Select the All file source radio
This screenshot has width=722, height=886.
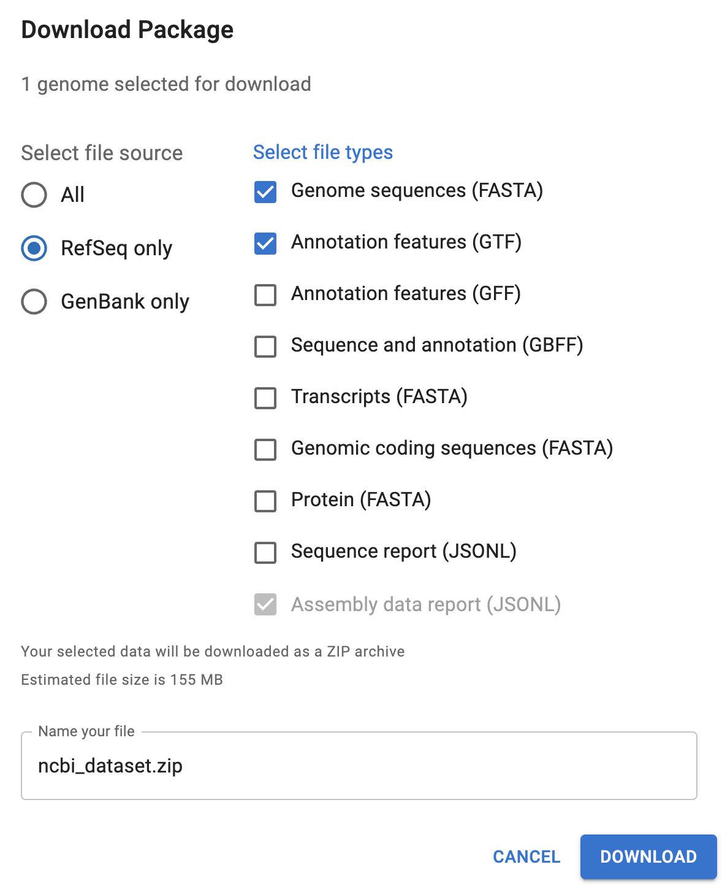coord(34,195)
